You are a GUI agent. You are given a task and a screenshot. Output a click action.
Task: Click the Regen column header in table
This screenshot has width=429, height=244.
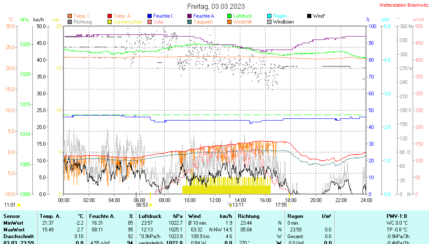point(295,216)
